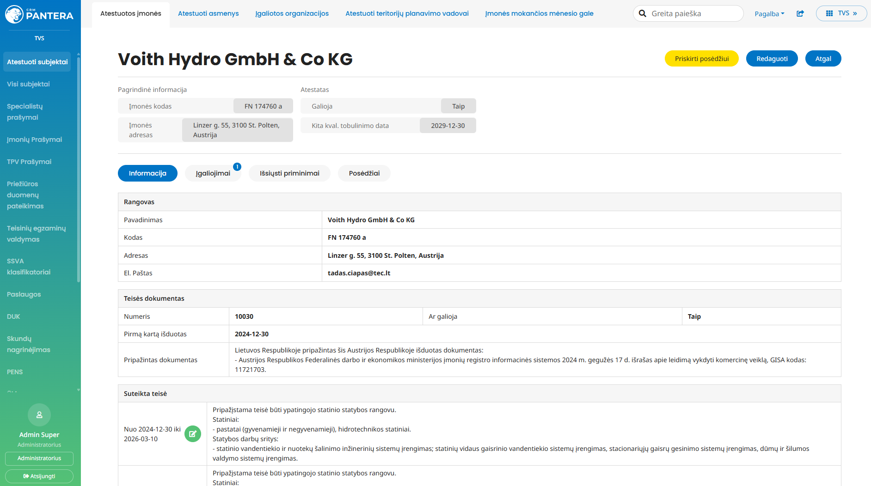871x486 pixels.
Task: Open Įmonės mokančios mėnesio gale tab
Action: click(x=540, y=14)
